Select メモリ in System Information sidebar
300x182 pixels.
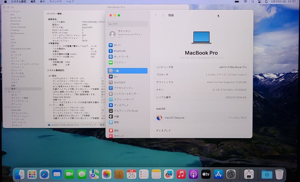click(x=14, y=83)
